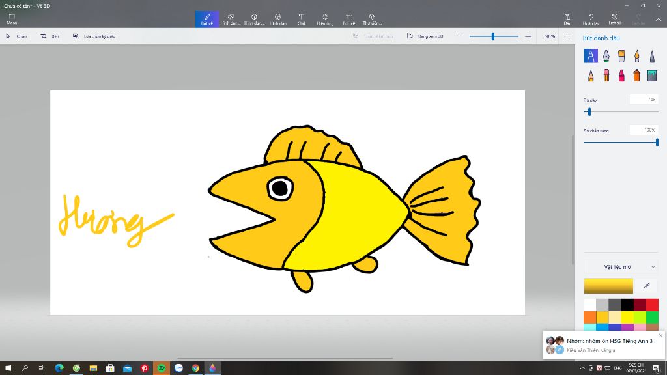Select the Calligraphy pen brush
The height and width of the screenshot is (375, 667).
click(x=606, y=56)
